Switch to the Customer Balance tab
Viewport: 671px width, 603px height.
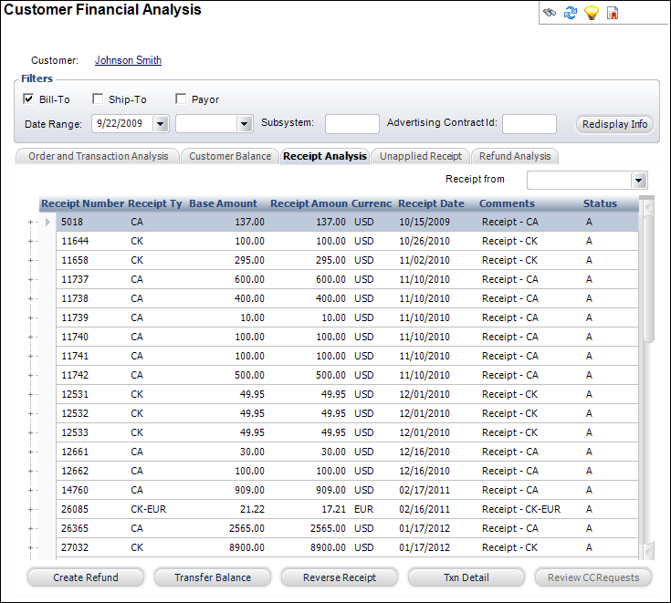tap(230, 156)
